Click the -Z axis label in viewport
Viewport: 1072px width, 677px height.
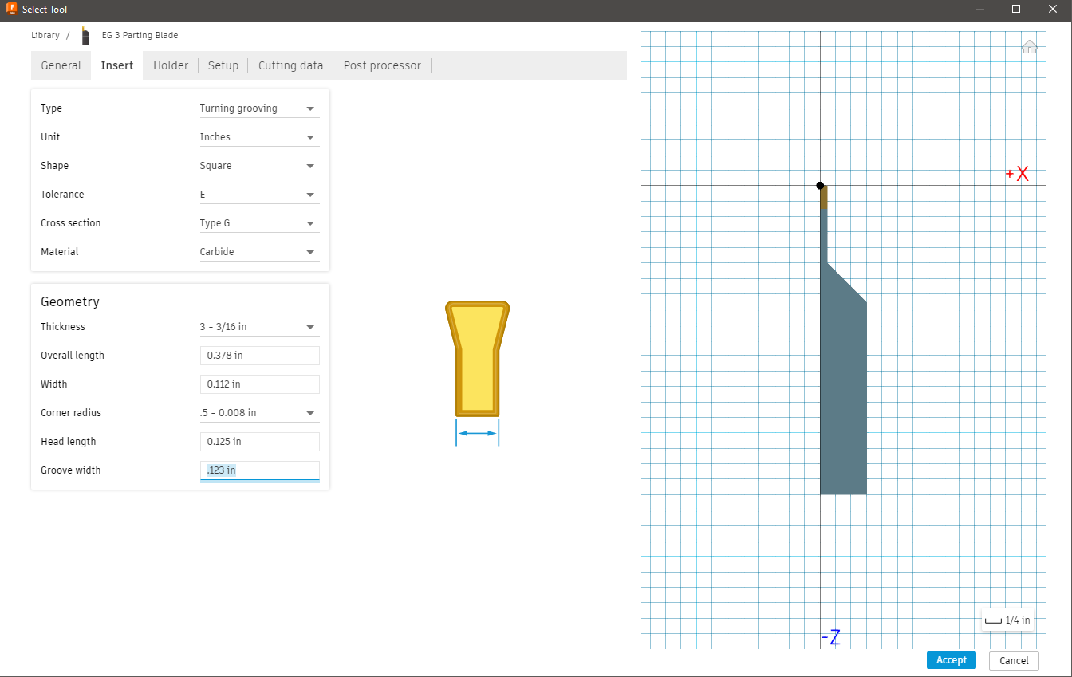(831, 636)
